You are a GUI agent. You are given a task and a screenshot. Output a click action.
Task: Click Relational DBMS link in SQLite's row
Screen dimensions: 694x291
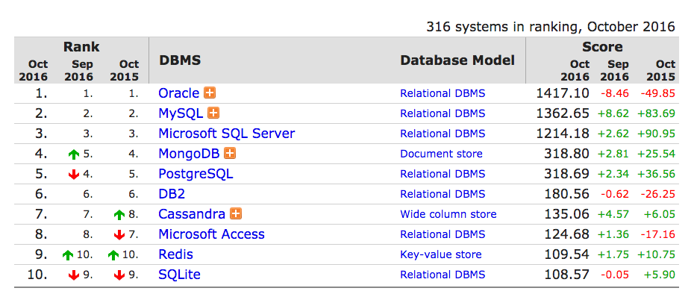click(443, 275)
